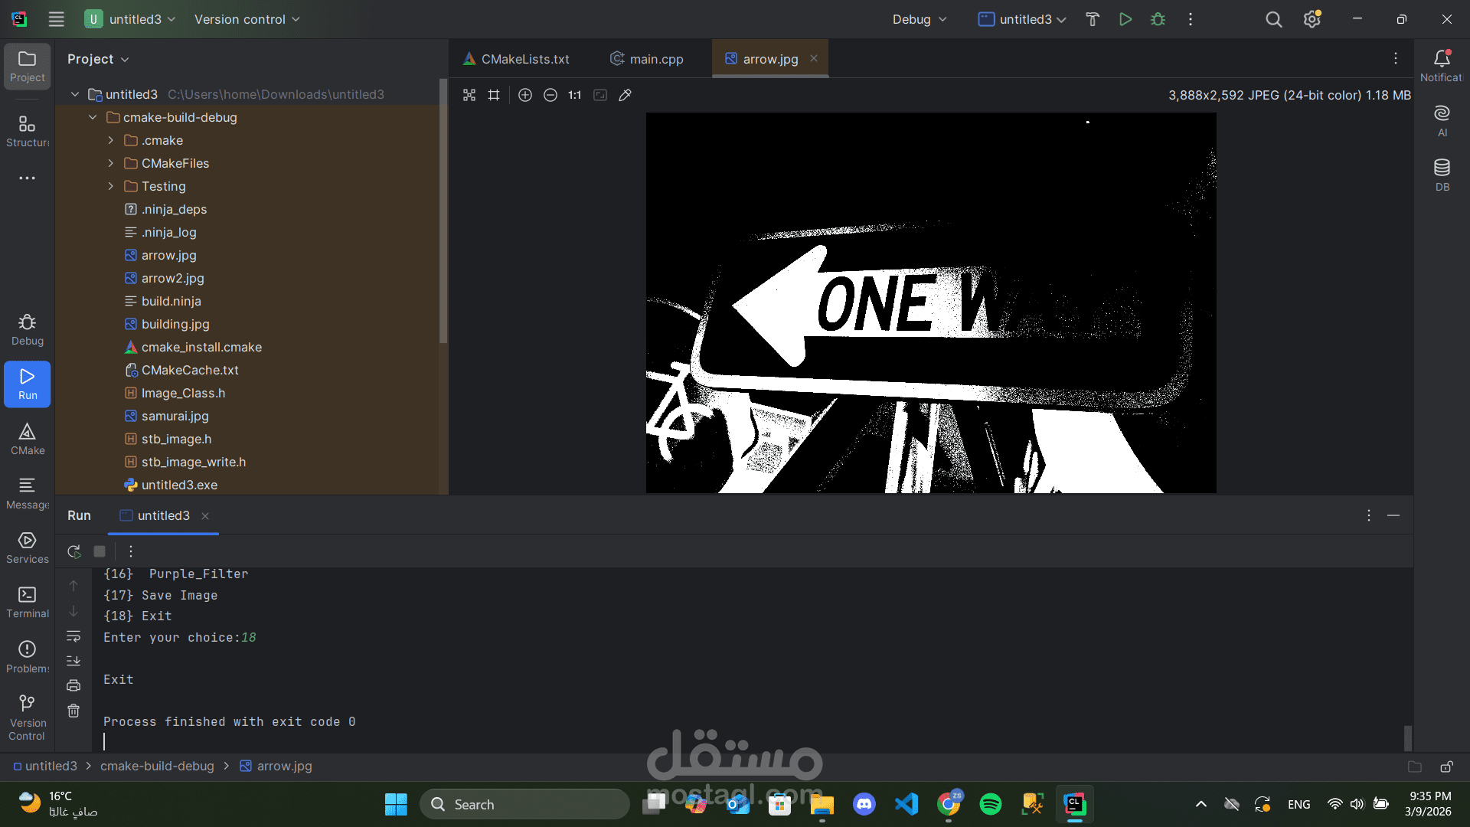Toggle soft-wrap in Run console
This screenshot has height=827, width=1470.
pyautogui.click(x=73, y=636)
